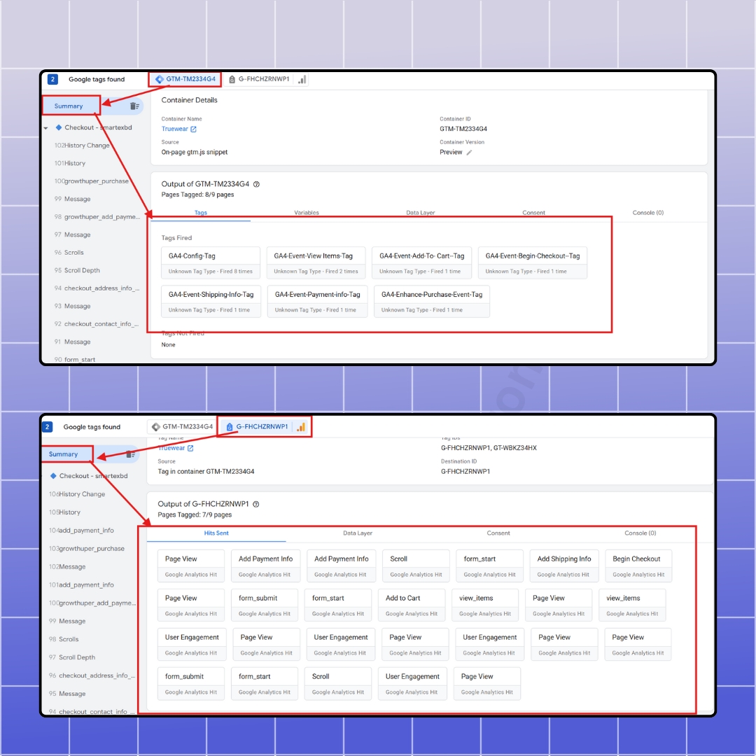This screenshot has width=756, height=756.
Task: Select G-FHCHZRNWP1 tab in lower panel
Action: 258,427
